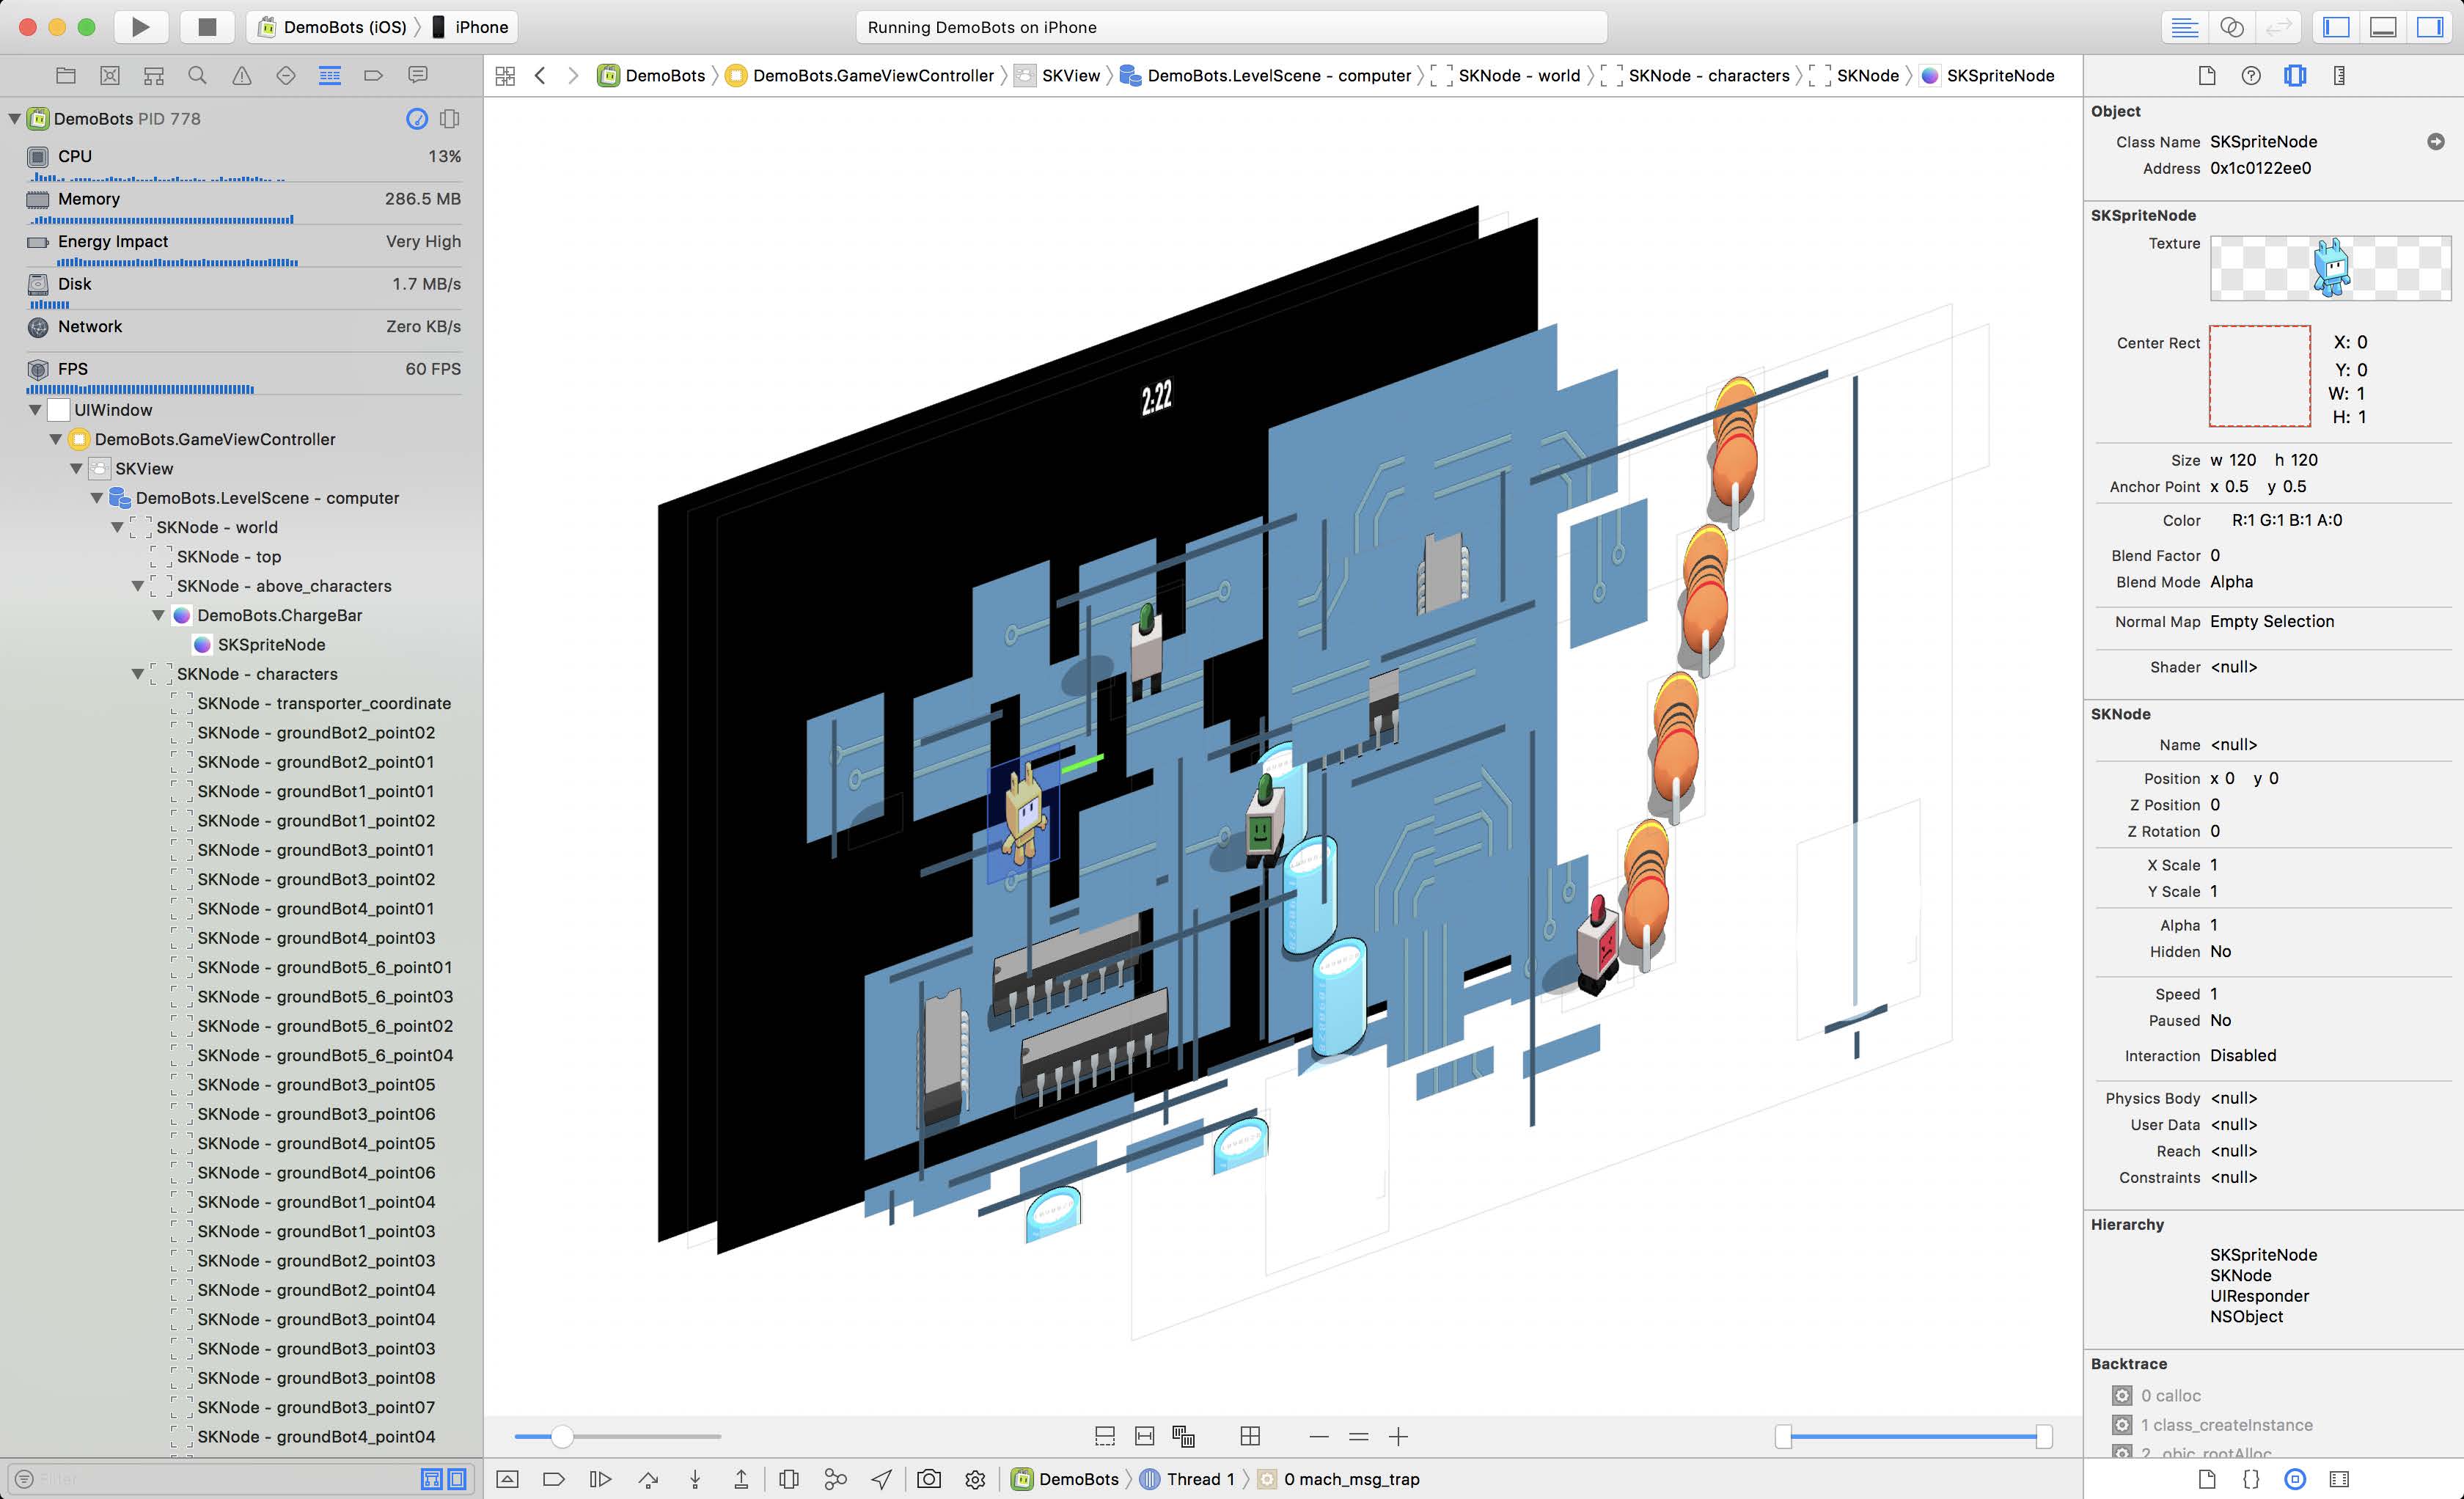Collapse SKNode - above_characters node
Viewport: 2464px width, 1499px height.
pos(138,586)
